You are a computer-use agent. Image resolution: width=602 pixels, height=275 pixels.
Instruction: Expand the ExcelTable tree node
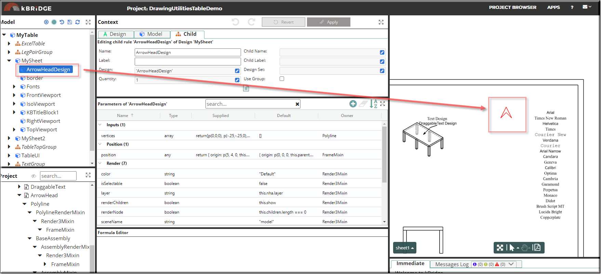(9, 44)
